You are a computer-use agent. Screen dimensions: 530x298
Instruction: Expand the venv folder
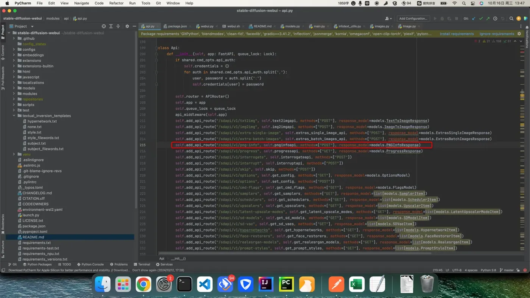click(x=14, y=154)
